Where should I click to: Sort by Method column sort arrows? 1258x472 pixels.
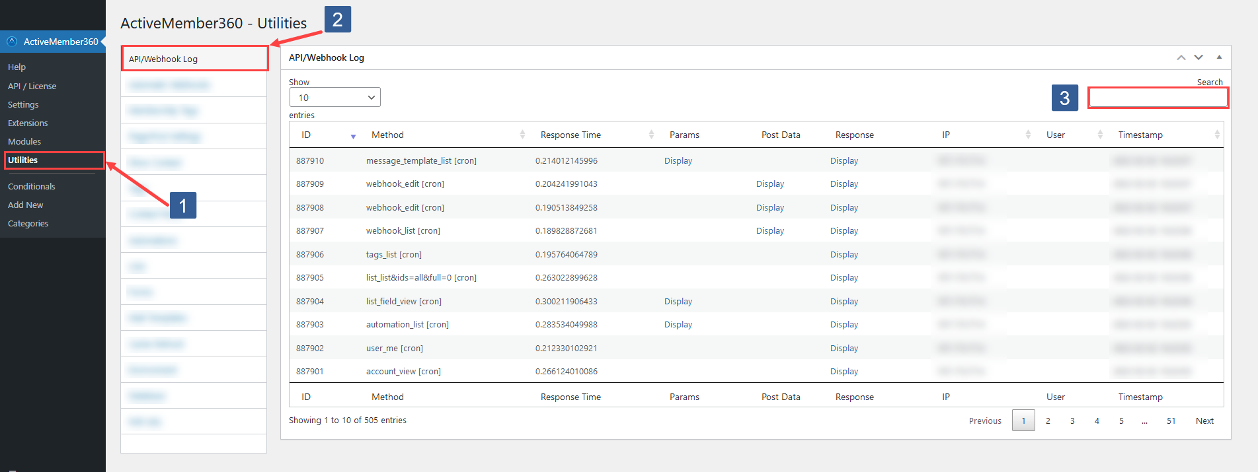point(522,135)
